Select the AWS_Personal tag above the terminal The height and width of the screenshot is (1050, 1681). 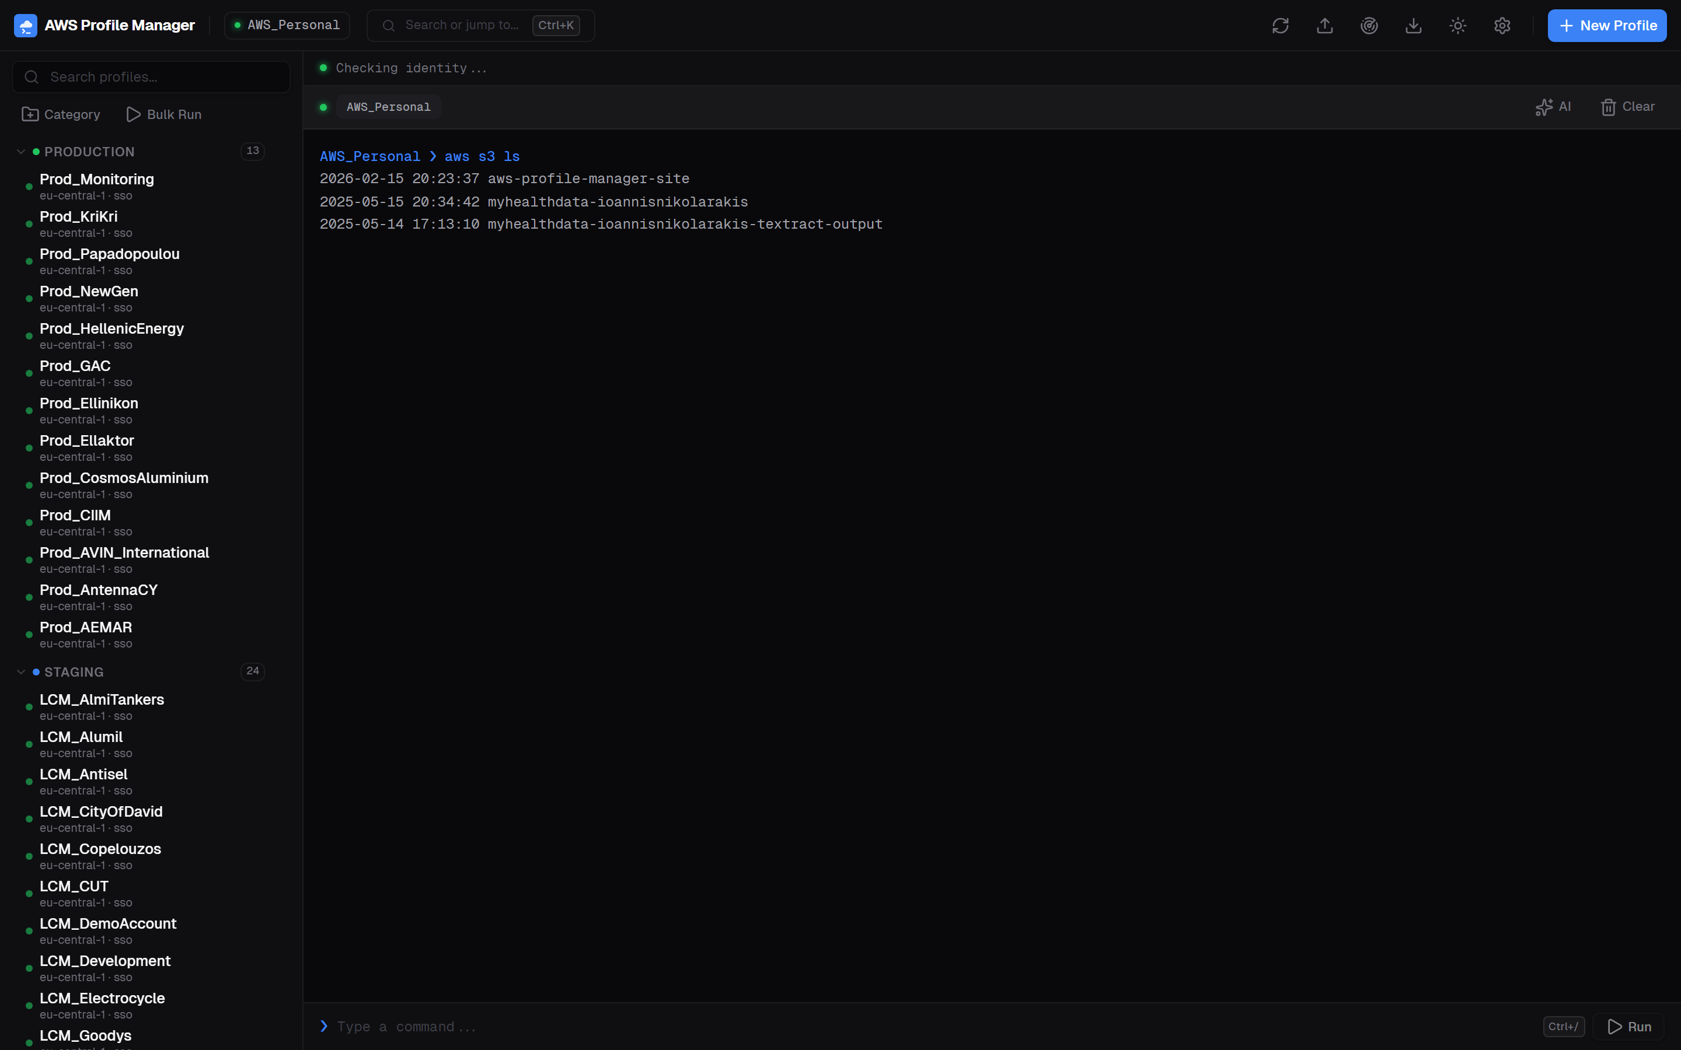[388, 107]
